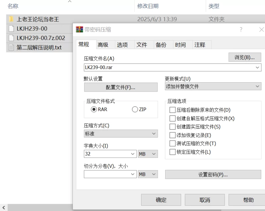Tick 锁定压缩文件 checkbox
The height and width of the screenshot is (211, 265).
(172, 152)
